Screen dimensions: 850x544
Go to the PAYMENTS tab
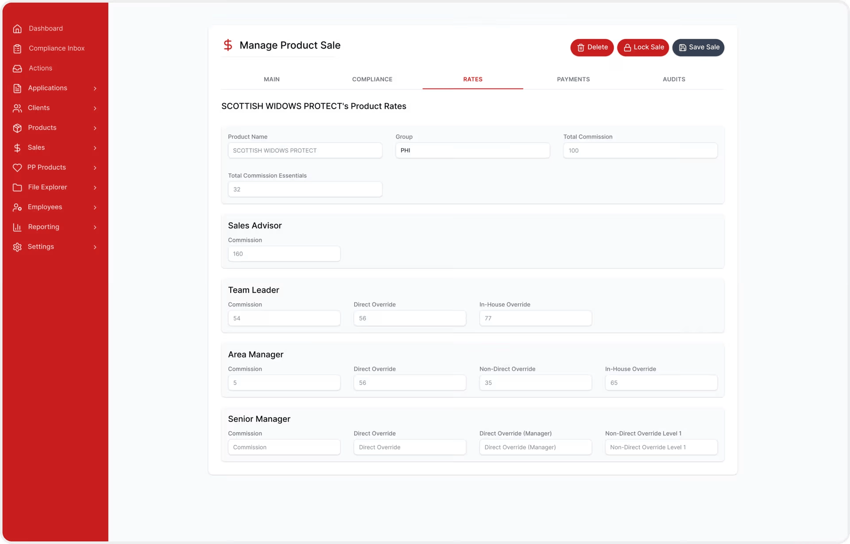573,79
